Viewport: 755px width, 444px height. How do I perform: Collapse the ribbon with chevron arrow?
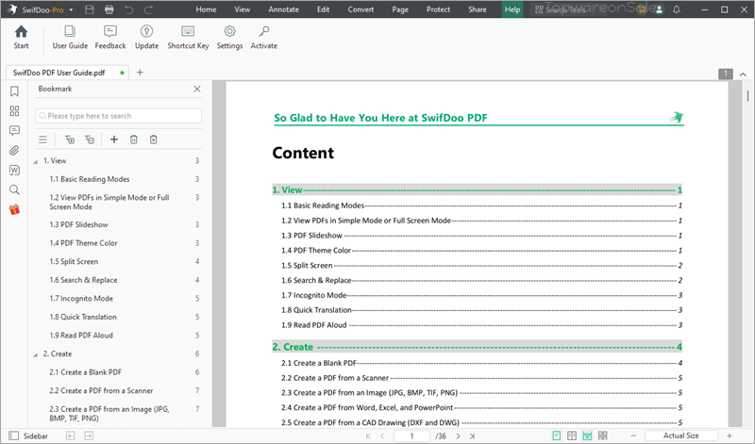pyautogui.click(x=743, y=74)
